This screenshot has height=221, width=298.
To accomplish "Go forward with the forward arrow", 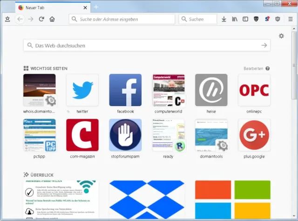I will click(x=31, y=19).
